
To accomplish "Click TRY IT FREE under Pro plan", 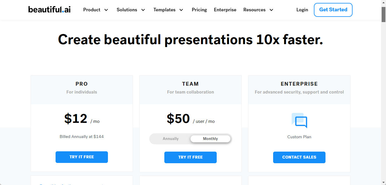I will (x=82, y=157).
